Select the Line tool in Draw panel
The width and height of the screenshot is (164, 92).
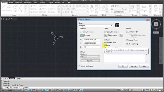point(3,8)
